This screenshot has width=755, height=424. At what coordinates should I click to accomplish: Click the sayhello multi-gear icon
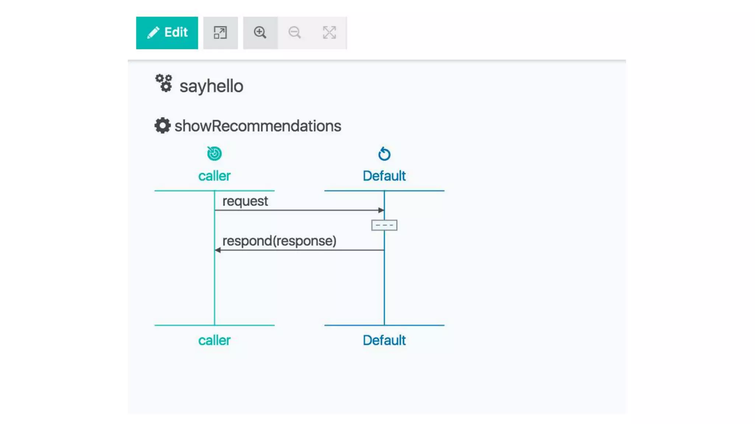point(164,83)
